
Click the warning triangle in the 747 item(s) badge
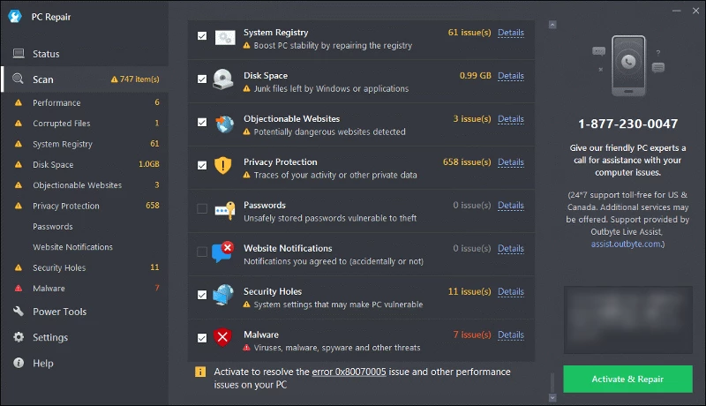point(115,79)
